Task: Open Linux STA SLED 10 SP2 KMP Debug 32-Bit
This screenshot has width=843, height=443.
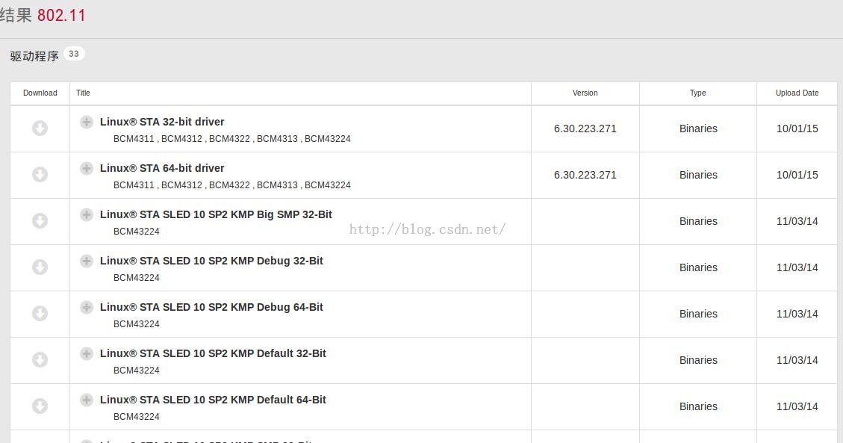Action: (211, 261)
